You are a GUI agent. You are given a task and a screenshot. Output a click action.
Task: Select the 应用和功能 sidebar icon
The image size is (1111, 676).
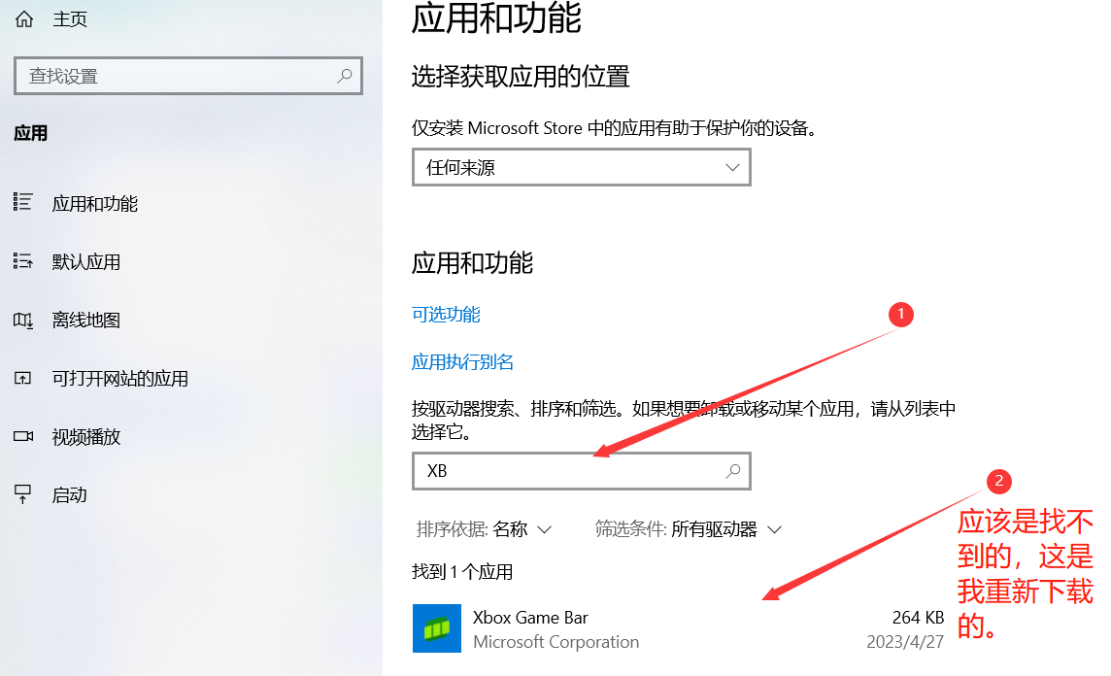(21, 203)
